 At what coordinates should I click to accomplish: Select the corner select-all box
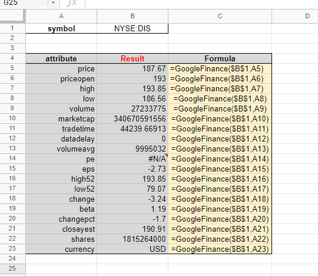pyautogui.click(x=12, y=15)
